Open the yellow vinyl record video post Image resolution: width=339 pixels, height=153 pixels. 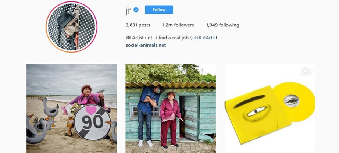click(x=270, y=108)
